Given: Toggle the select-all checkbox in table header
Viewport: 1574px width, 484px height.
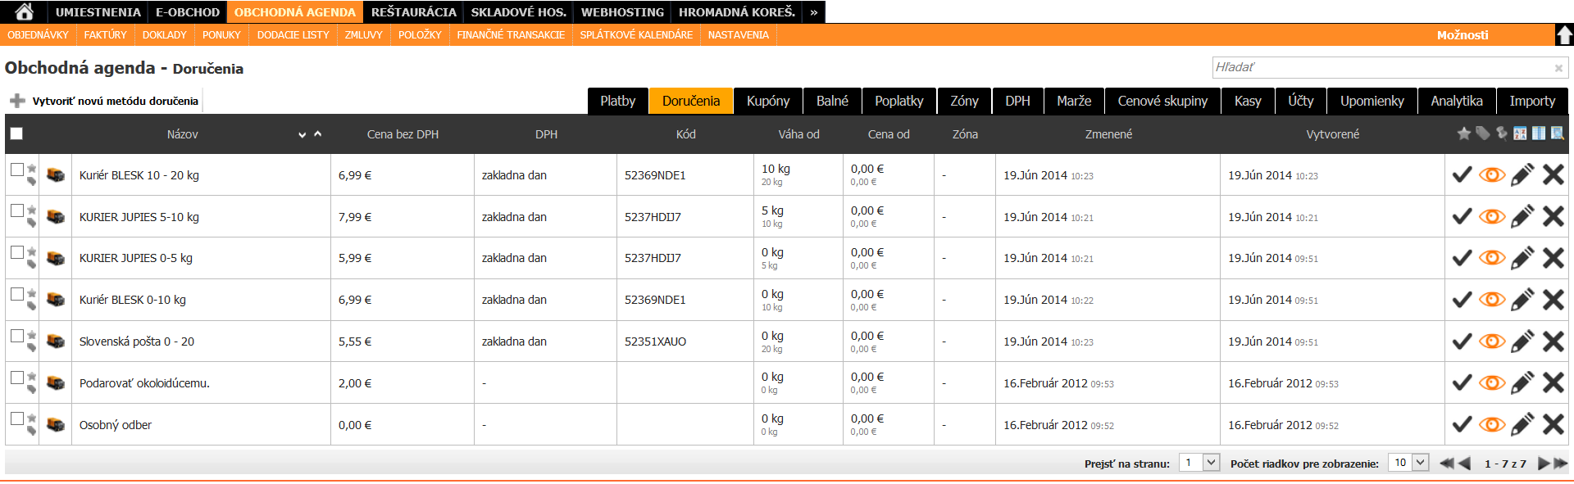Looking at the screenshot, I should (16, 133).
